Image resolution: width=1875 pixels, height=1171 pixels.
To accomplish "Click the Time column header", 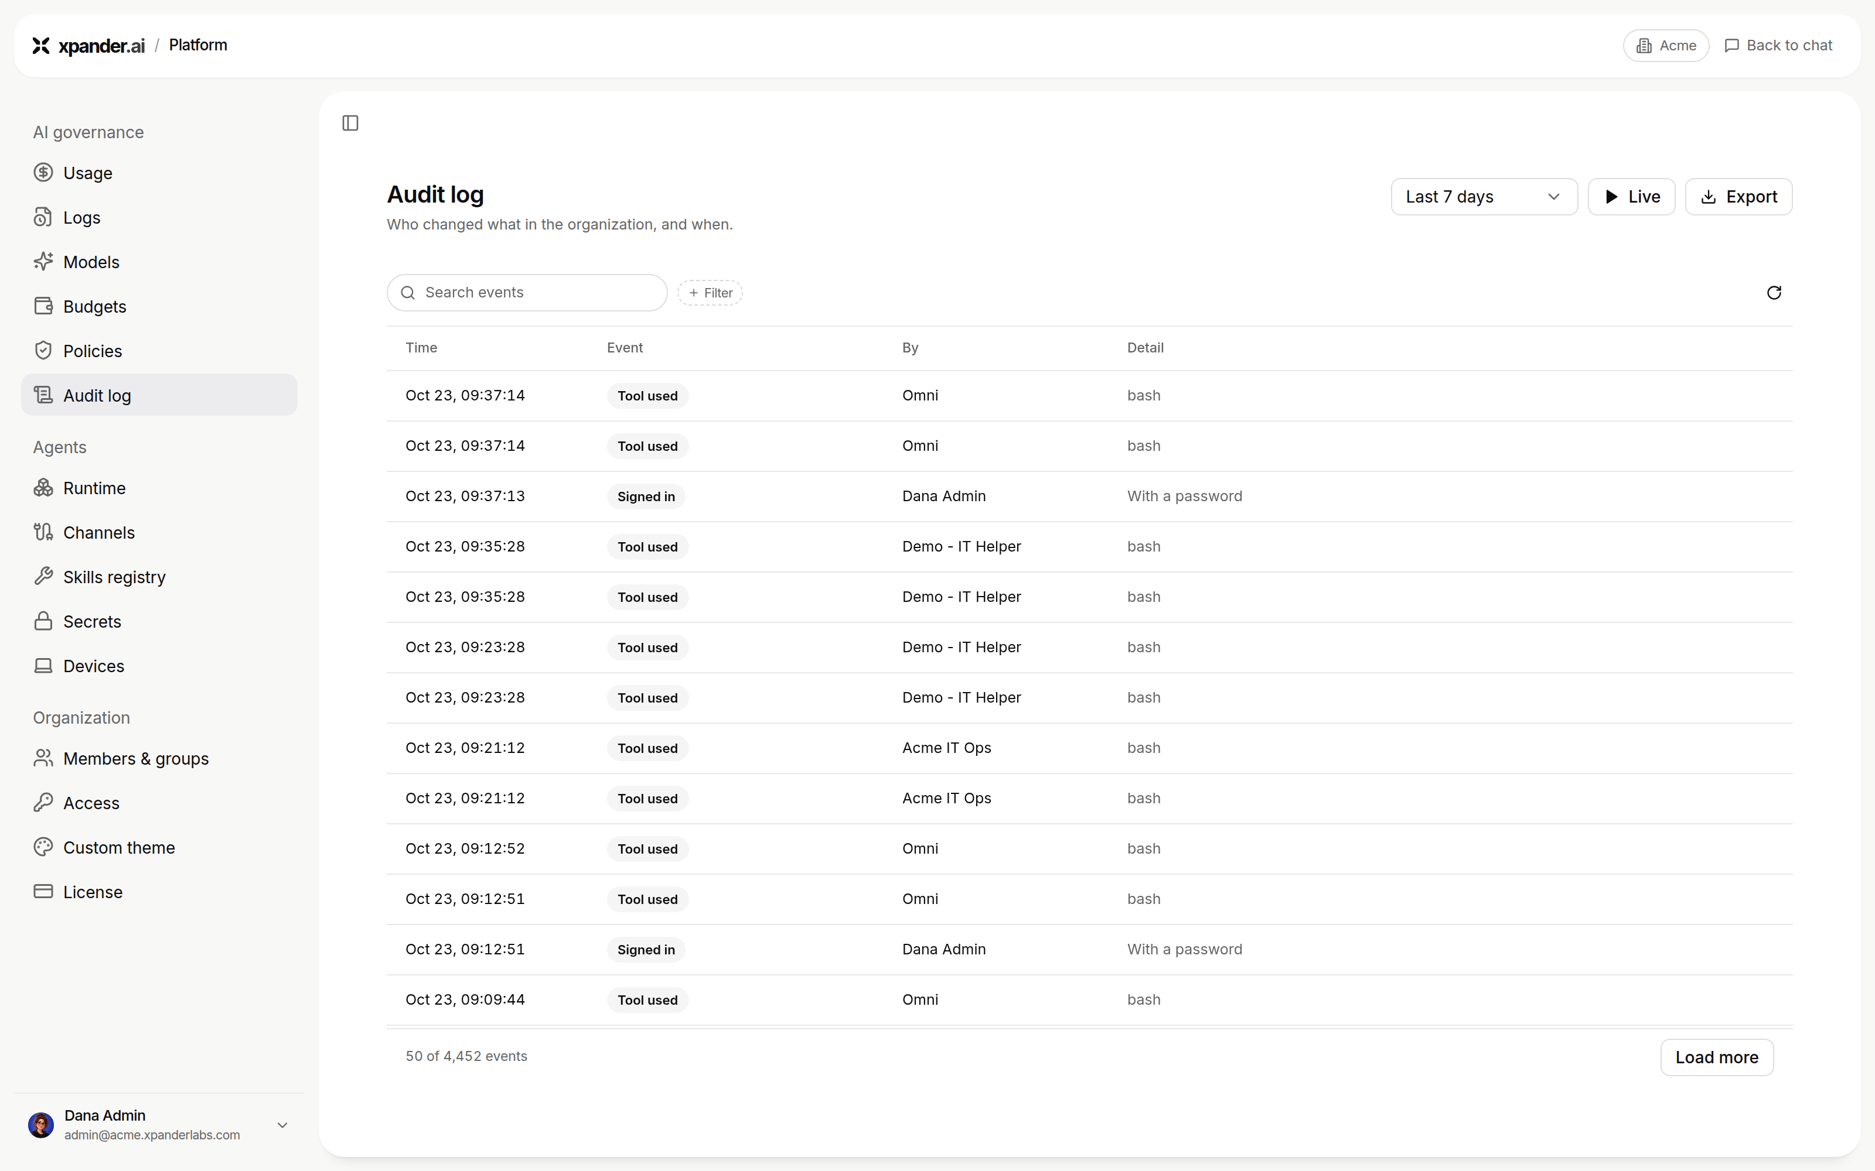I will click(421, 348).
